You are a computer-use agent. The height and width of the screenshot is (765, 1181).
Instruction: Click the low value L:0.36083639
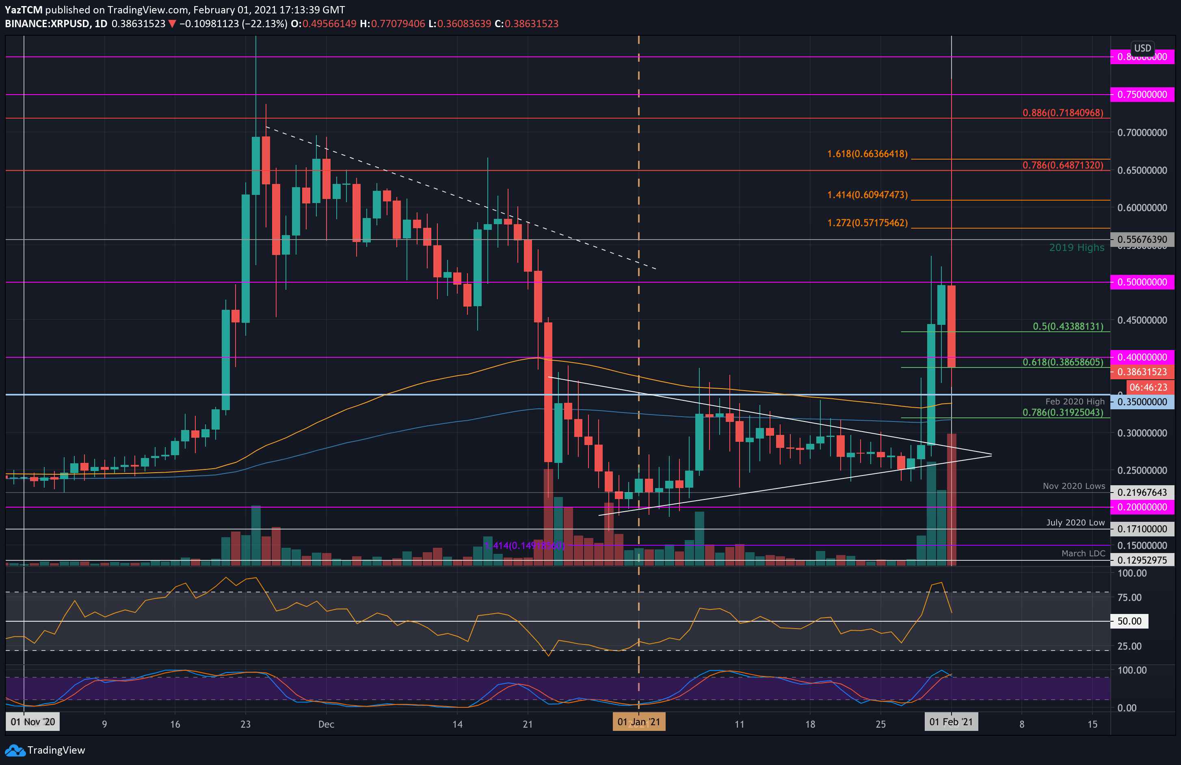click(460, 24)
